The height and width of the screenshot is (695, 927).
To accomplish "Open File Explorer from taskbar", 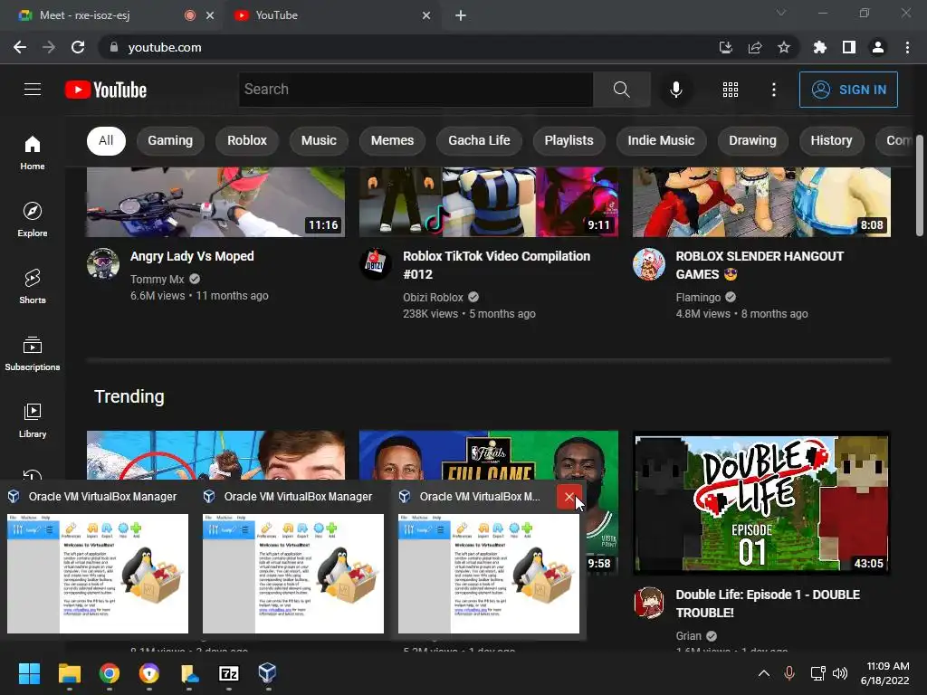I will coord(69,673).
